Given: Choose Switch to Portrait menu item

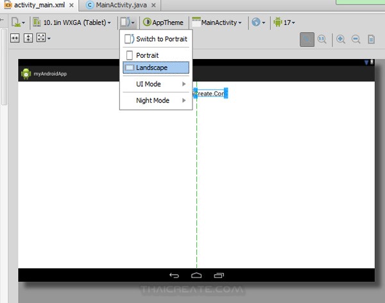Looking at the screenshot, I should coord(156,39).
